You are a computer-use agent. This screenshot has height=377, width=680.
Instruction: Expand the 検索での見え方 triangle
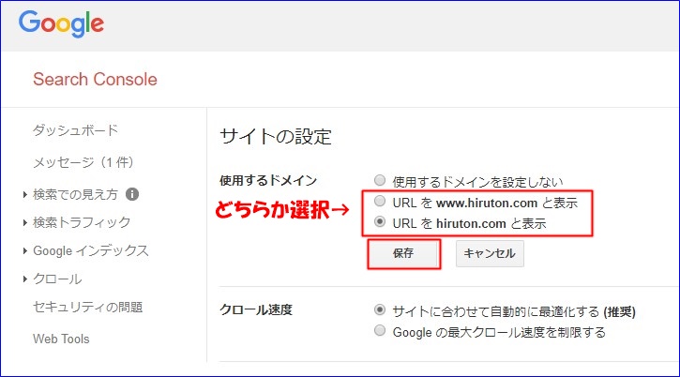tap(25, 195)
